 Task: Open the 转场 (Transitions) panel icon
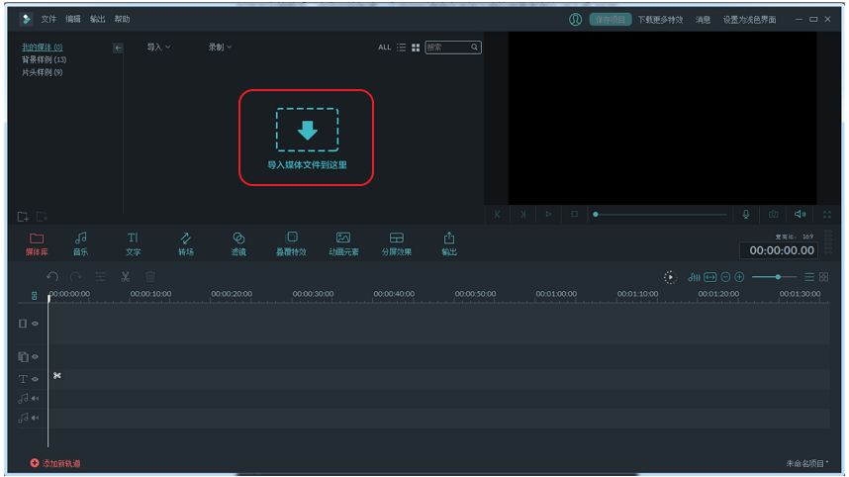pos(185,243)
